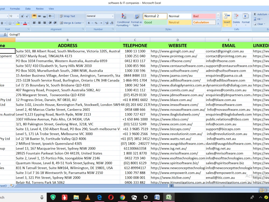269x202 pixels.
Task: Increase cell indent
Action: [x=55, y=23]
